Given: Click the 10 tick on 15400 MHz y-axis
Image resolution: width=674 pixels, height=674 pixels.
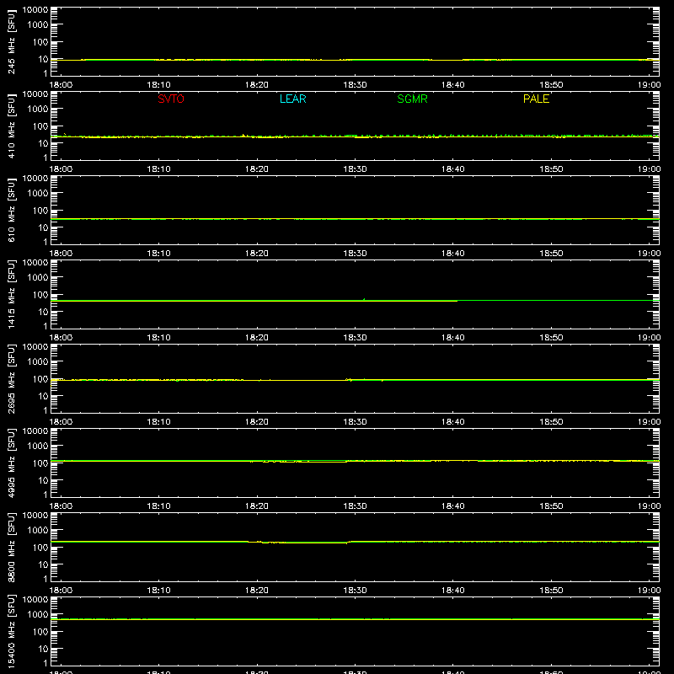Looking at the screenshot, I should coord(43,649).
